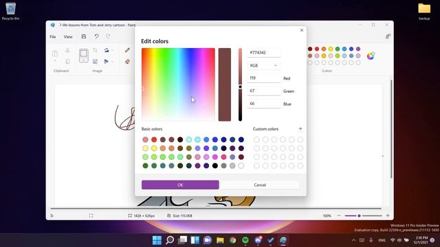
Task: Open Spotify from the taskbar
Action: coord(245,240)
